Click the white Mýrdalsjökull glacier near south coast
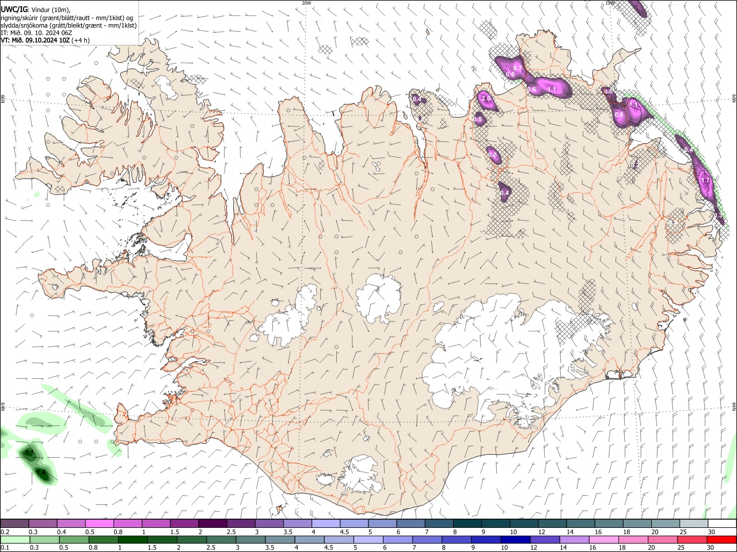737x552 pixels. click(x=360, y=475)
